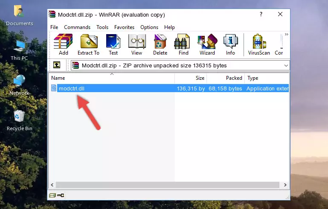Sort by the Packed column header
The height and width of the screenshot is (209, 328).
pyautogui.click(x=226, y=78)
